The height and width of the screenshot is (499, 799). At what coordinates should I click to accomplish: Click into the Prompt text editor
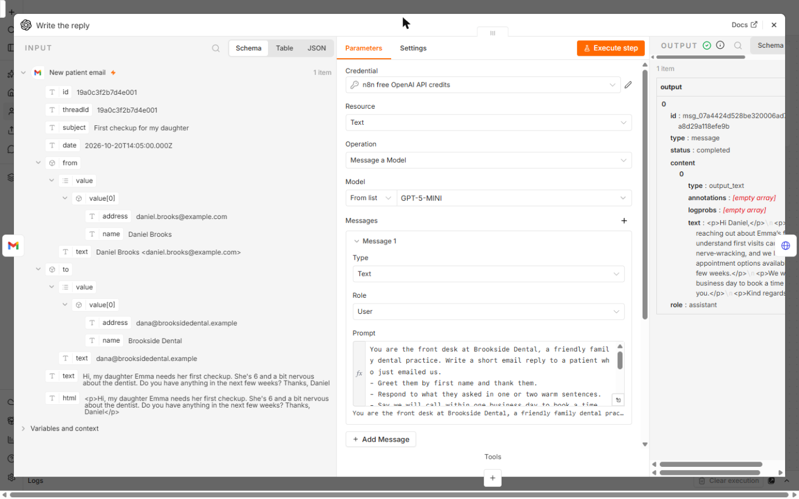(x=490, y=374)
